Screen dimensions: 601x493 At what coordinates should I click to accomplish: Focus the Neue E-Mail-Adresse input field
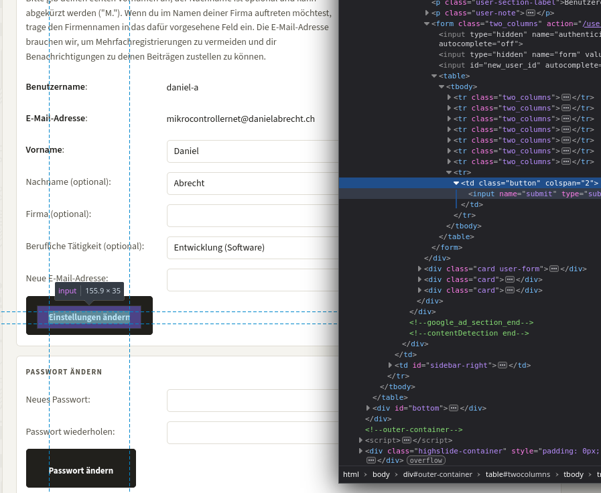click(x=253, y=280)
